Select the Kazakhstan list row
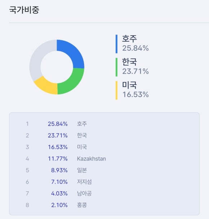This screenshot has width=209, height=219. [104, 159]
